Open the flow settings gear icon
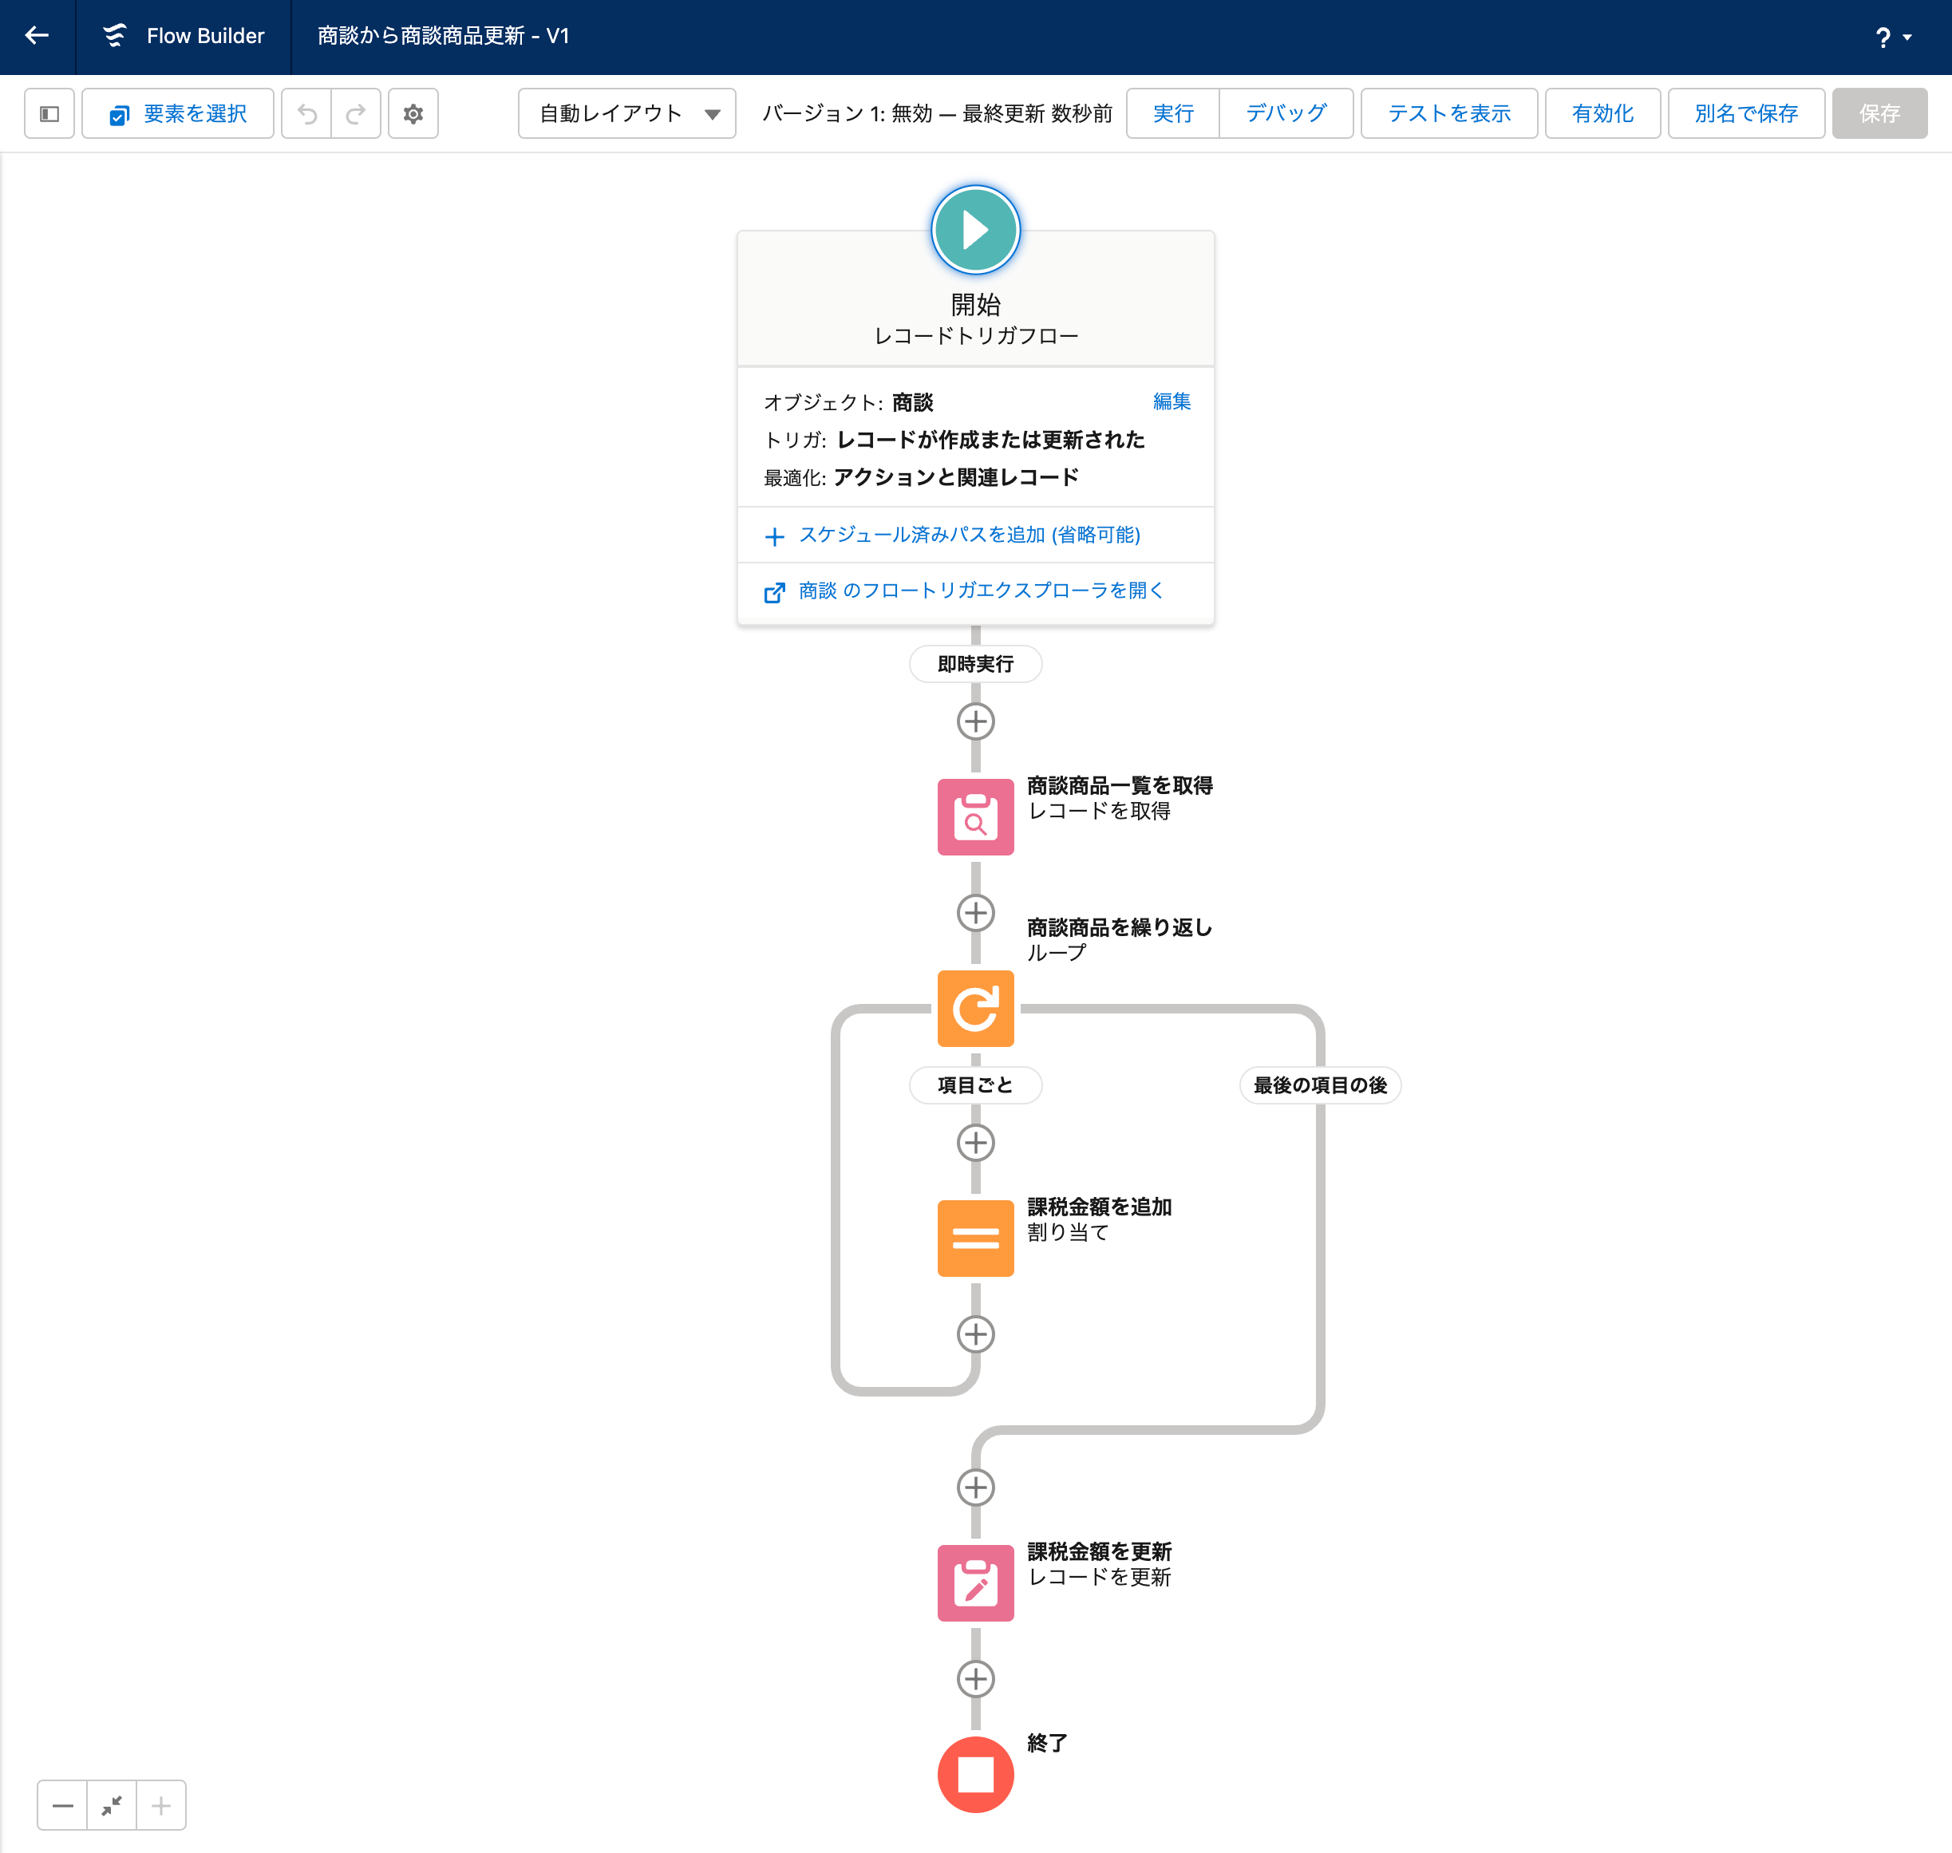 (413, 113)
